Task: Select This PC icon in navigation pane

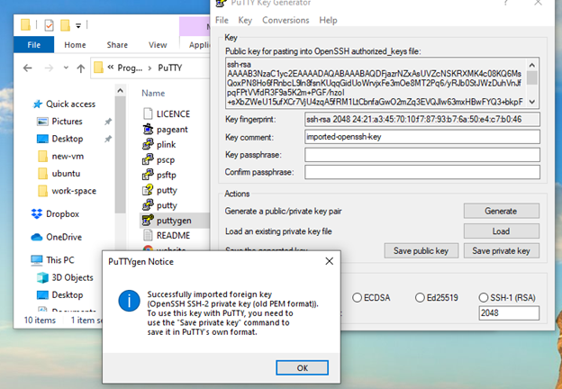Action: (x=37, y=260)
